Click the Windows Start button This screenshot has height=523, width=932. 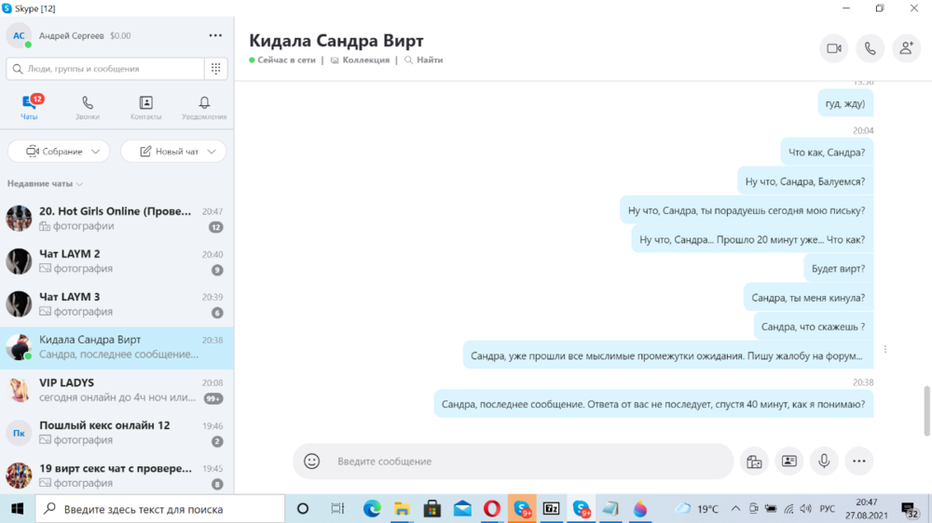(x=17, y=509)
